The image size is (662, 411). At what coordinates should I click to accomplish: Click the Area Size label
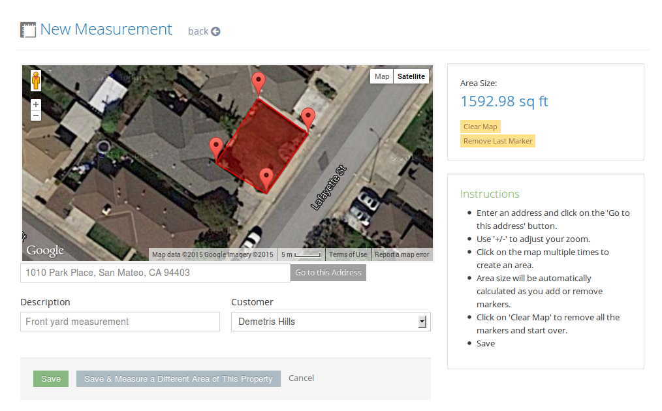(479, 83)
